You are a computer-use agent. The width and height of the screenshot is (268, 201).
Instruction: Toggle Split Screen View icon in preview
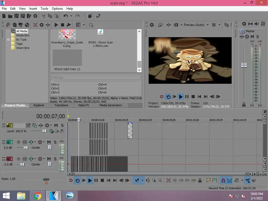tap(176, 25)
